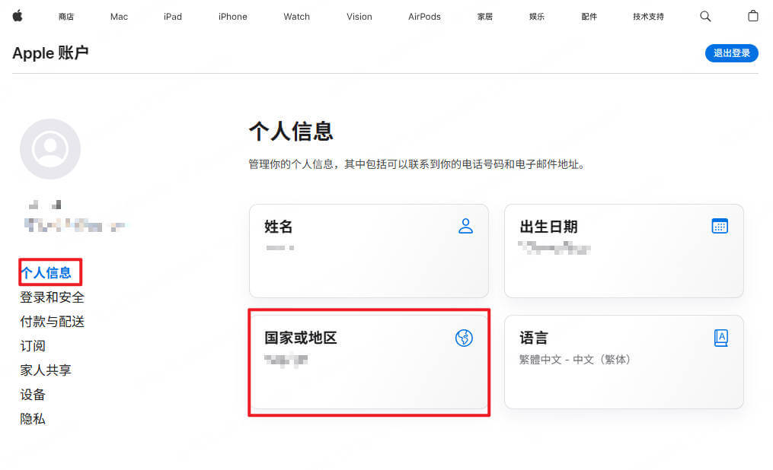
Task: Open 设备 in the sidebar
Action: point(33,395)
